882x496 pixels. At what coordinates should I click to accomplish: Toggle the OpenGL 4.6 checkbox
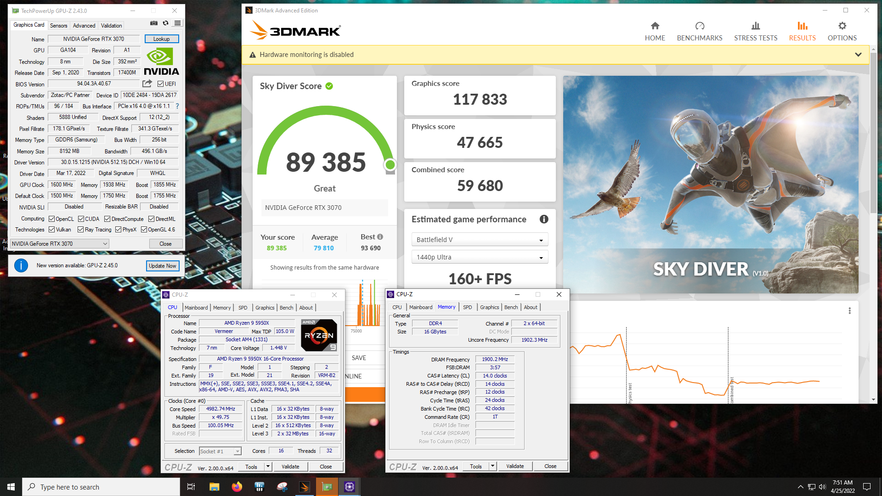pyautogui.click(x=144, y=230)
